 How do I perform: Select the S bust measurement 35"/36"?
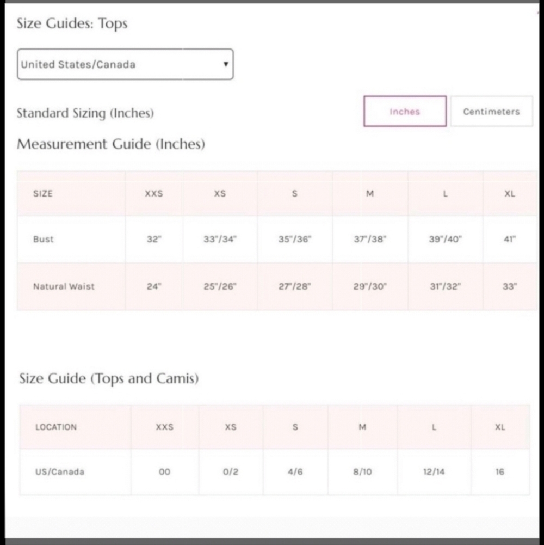(295, 239)
